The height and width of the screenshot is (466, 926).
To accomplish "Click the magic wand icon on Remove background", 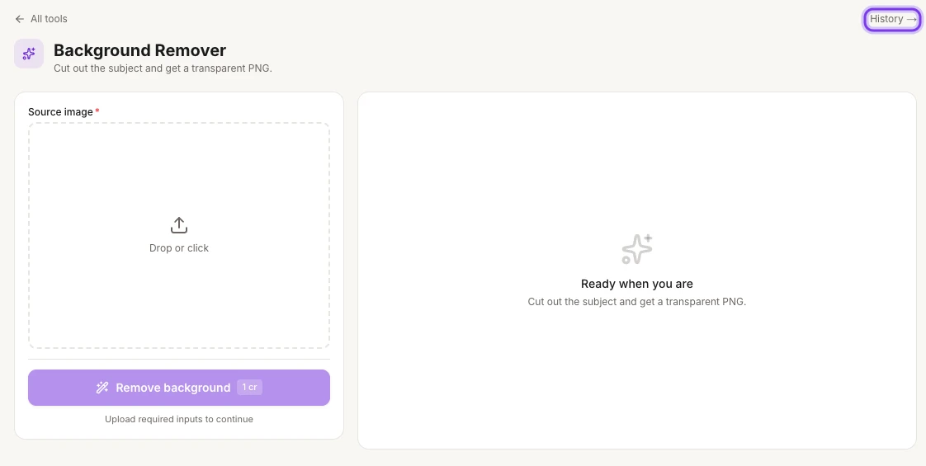I will pos(102,388).
